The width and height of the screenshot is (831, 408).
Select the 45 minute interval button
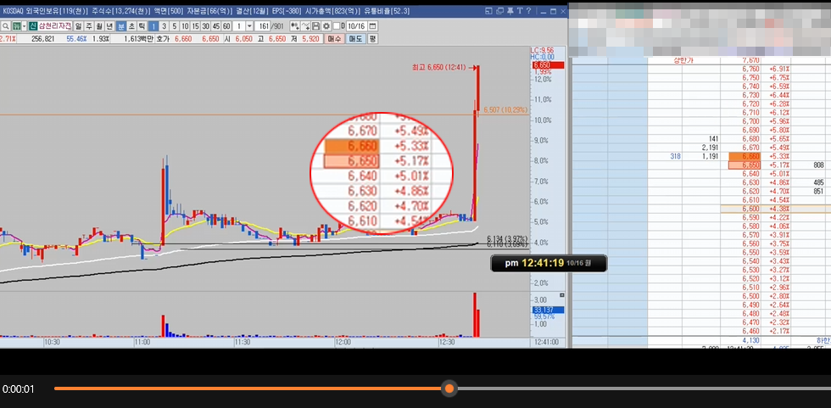216,26
